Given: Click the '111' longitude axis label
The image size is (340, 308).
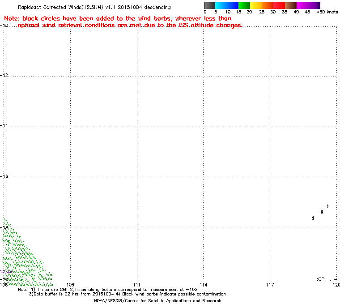Looking at the screenshot, I should [x=136, y=285].
